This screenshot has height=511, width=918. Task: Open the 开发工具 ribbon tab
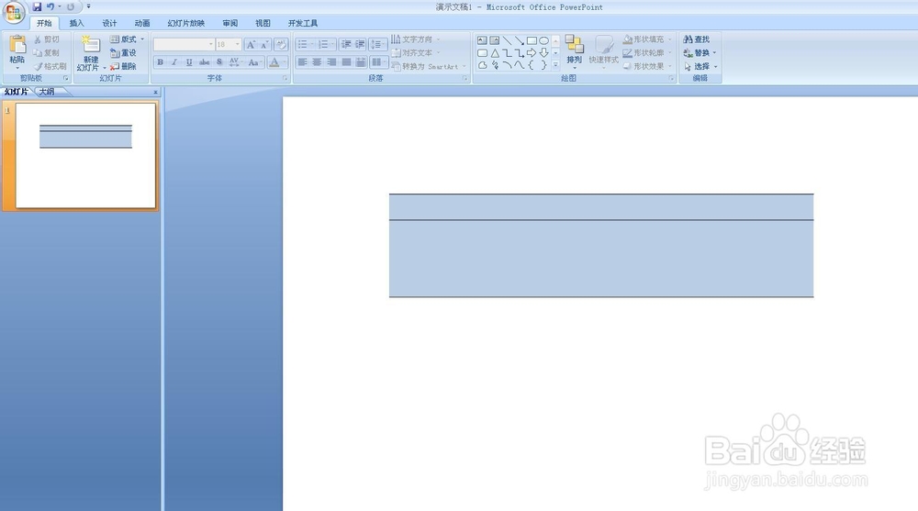click(303, 24)
